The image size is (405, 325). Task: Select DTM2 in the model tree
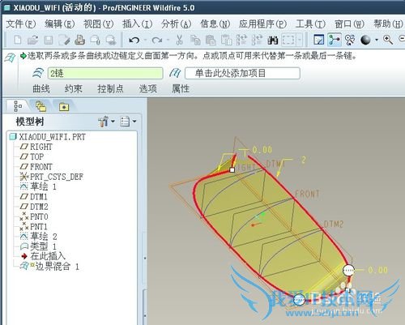(34, 207)
